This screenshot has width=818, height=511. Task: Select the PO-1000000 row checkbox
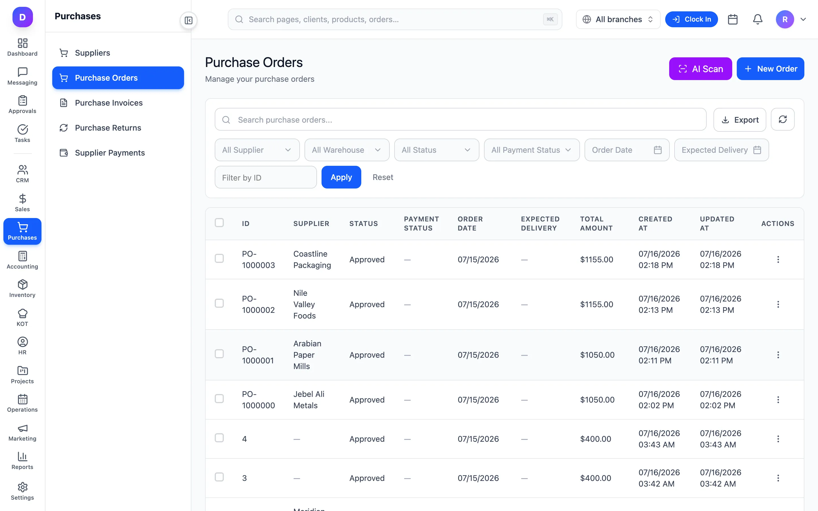pyautogui.click(x=219, y=399)
